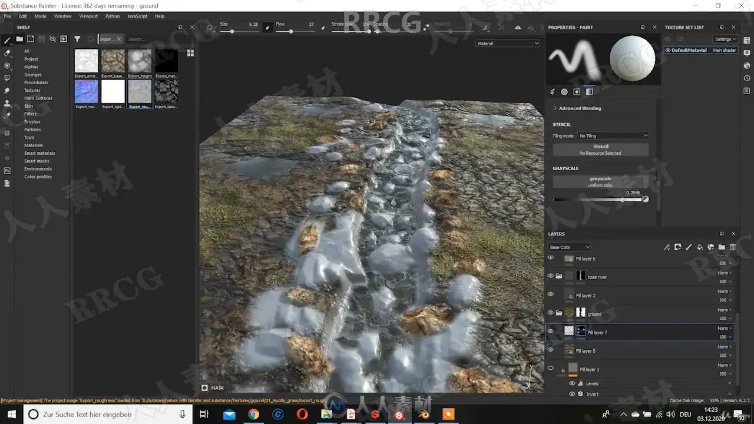Image resolution: width=754 pixels, height=424 pixels.
Task: Open blend mode dropdown for ground folder
Action: 725,310
